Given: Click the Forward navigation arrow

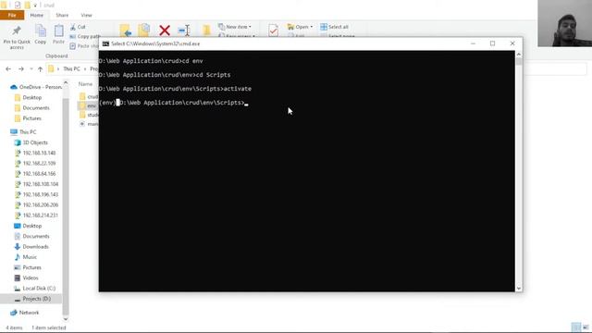Looking at the screenshot, I should pos(20,69).
